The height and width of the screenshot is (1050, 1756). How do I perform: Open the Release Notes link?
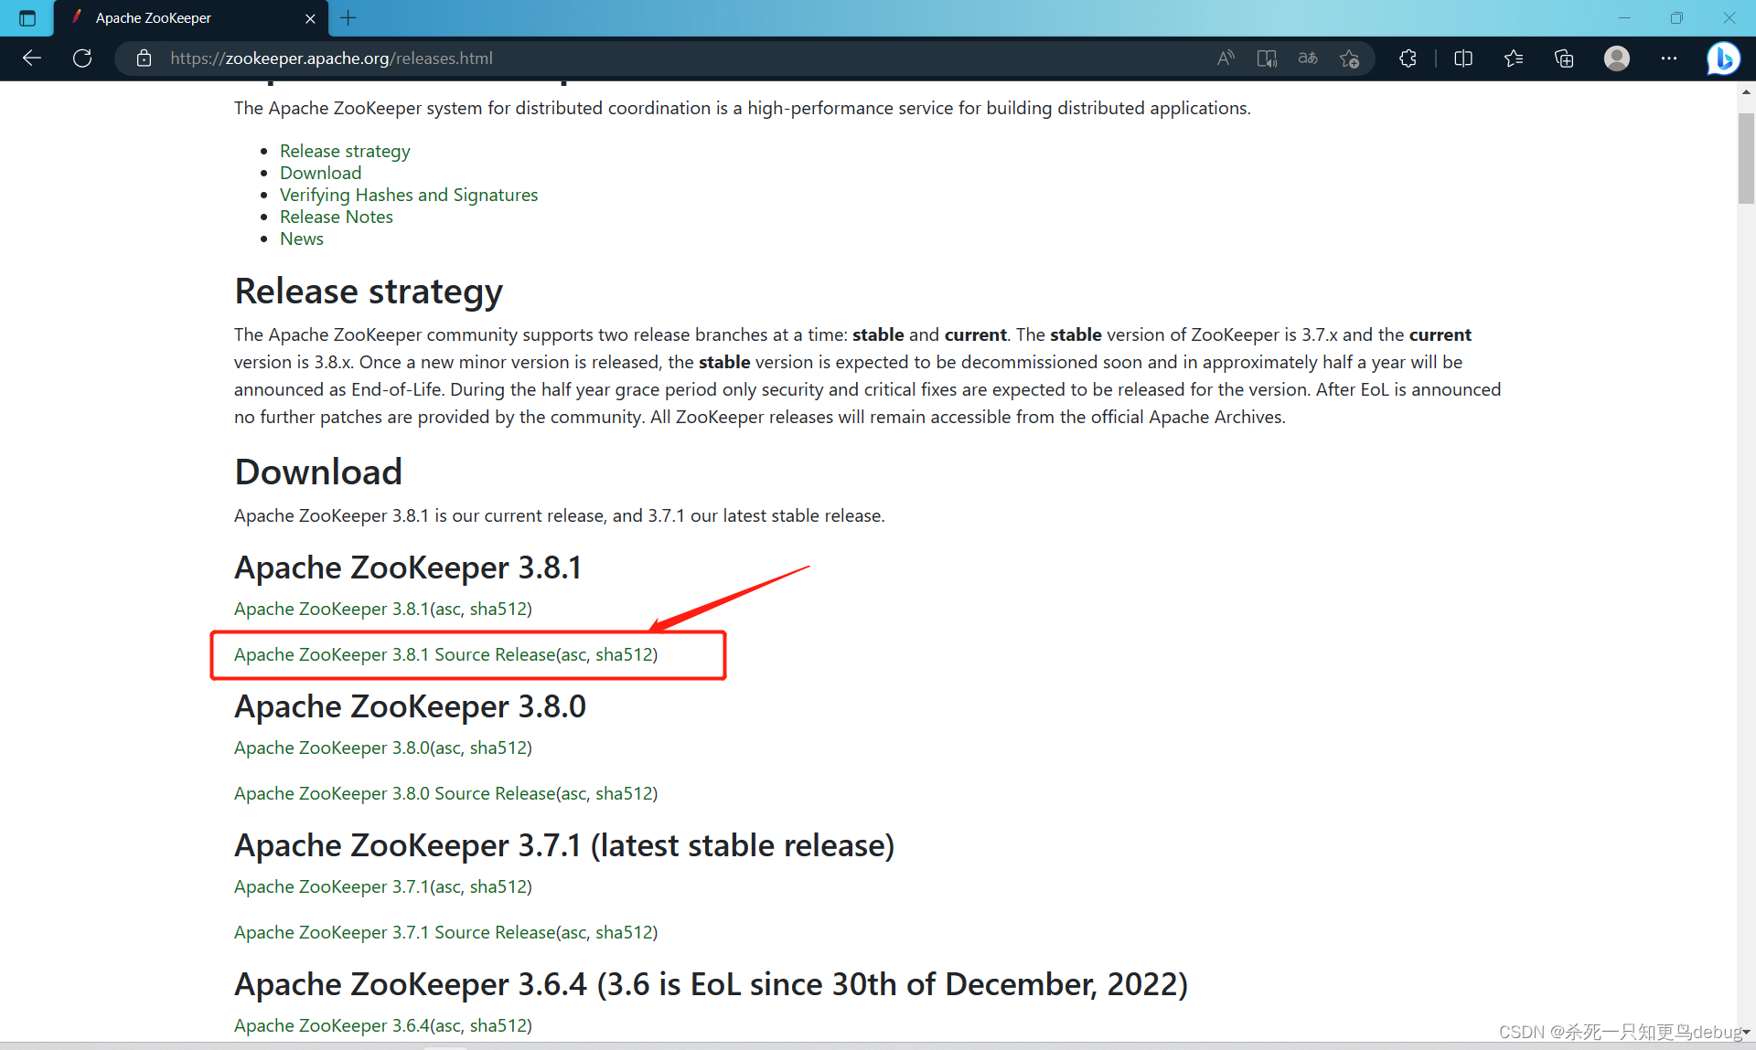click(x=336, y=217)
